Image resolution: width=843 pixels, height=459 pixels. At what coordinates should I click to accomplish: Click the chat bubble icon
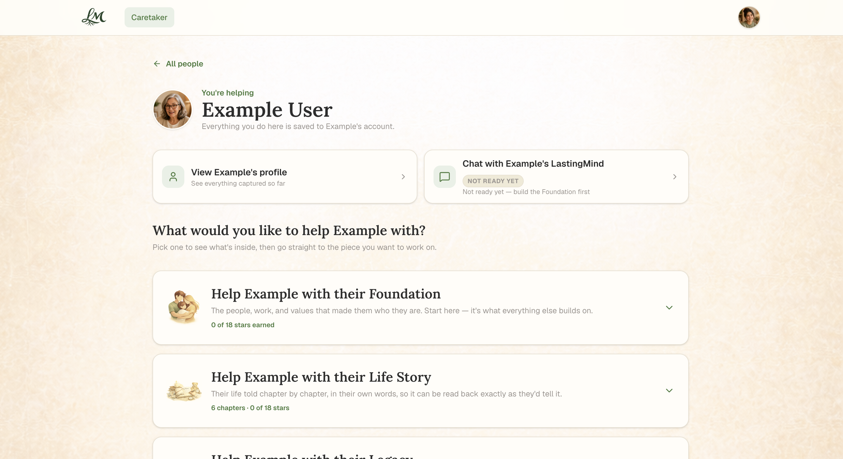pyautogui.click(x=444, y=177)
